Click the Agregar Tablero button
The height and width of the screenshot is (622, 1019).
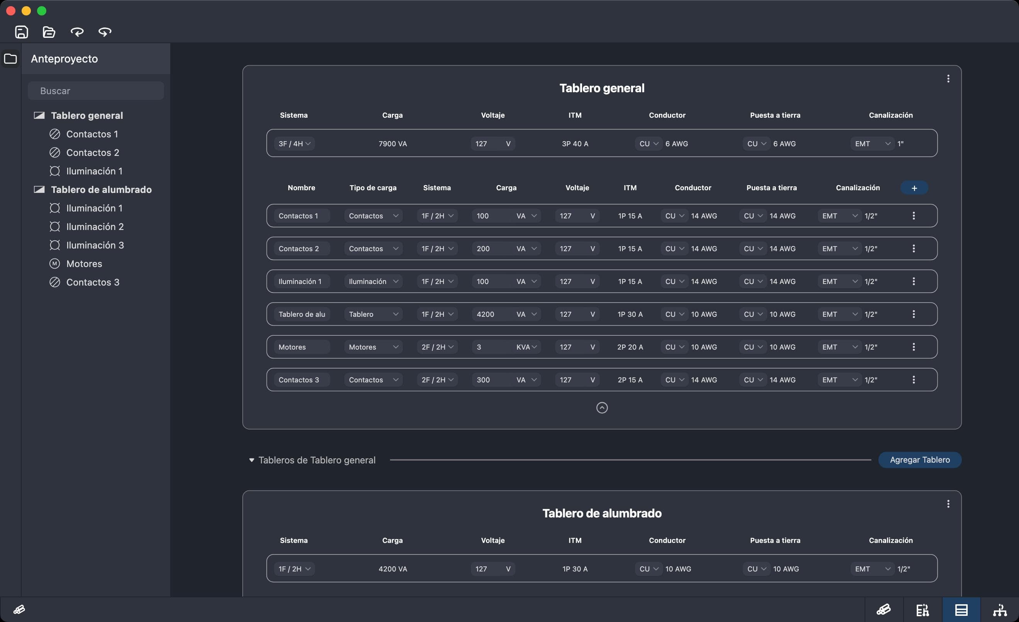(x=919, y=460)
